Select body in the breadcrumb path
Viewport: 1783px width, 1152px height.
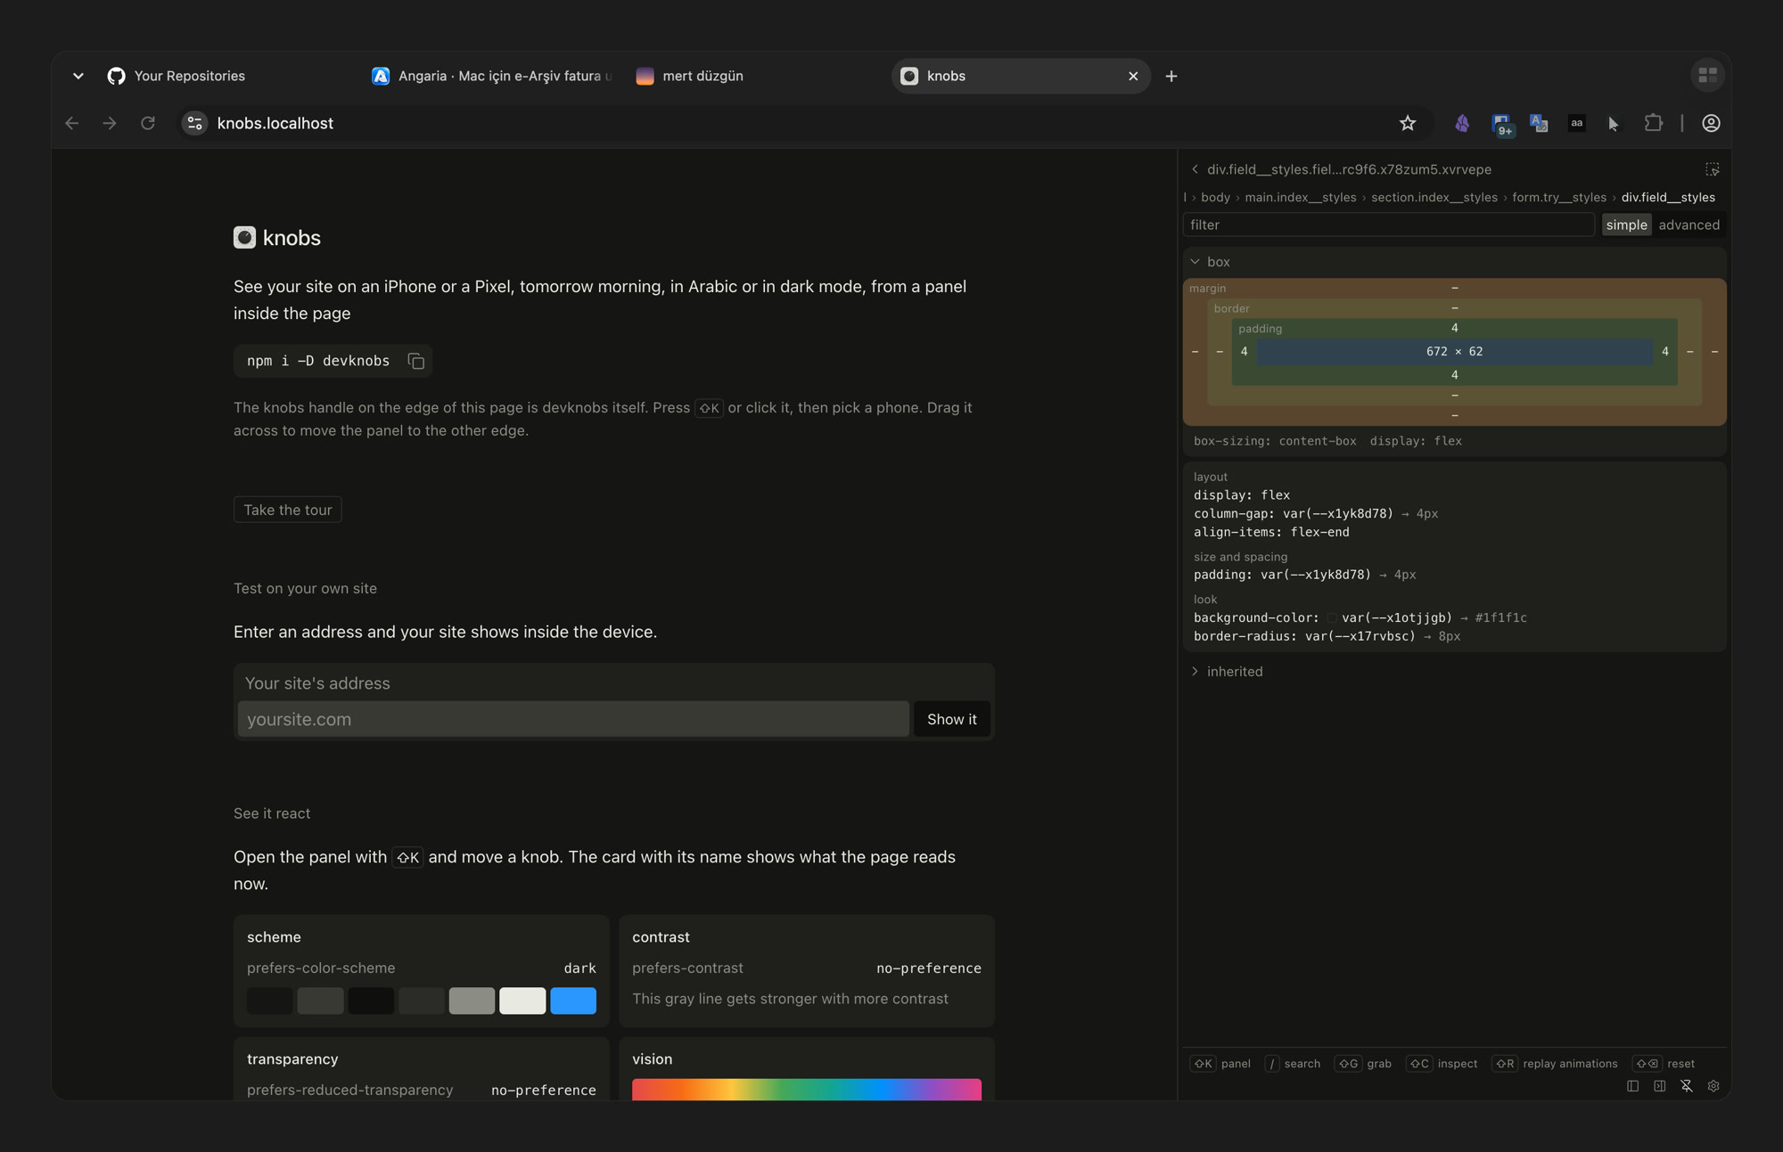(x=1215, y=198)
